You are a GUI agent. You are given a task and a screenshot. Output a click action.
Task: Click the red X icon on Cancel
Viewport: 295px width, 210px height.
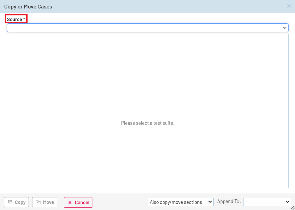pos(70,203)
